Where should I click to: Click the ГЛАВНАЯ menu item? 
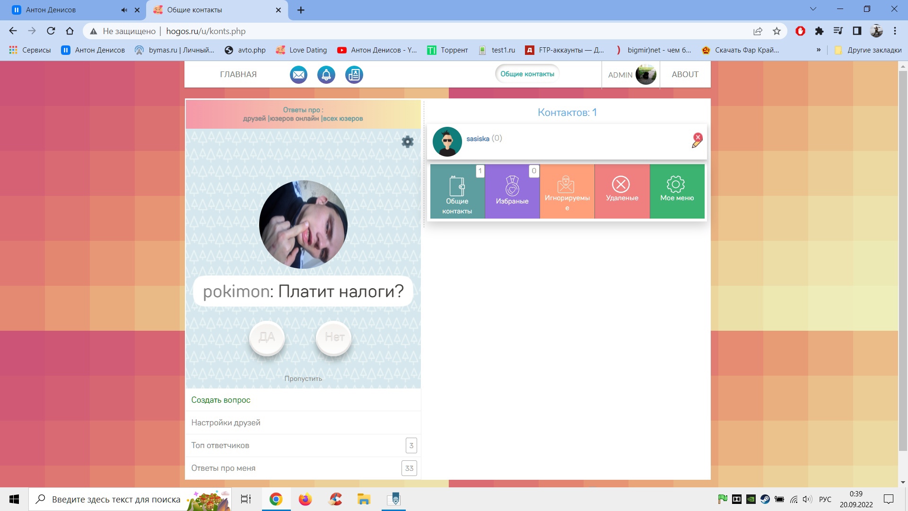[238, 74]
